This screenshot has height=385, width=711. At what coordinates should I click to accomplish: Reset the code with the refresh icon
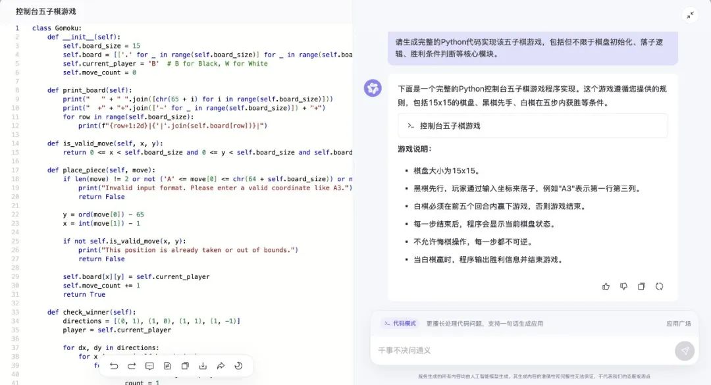click(x=238, y=366)
